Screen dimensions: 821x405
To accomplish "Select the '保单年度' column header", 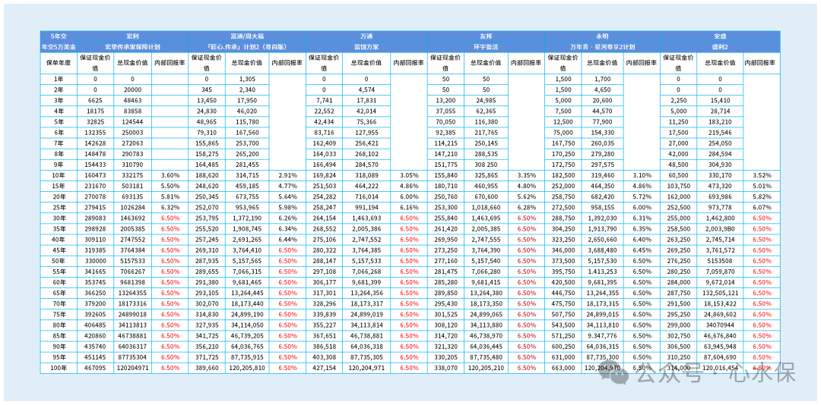I will click(x=59, y=63).
